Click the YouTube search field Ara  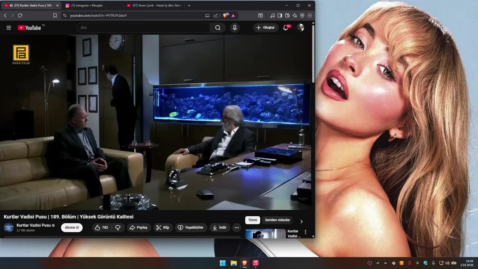[143, 28]
